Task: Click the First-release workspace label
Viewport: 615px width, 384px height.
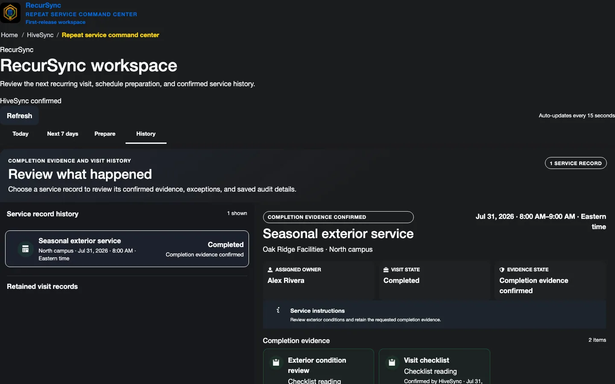Action: coord(56,22)
